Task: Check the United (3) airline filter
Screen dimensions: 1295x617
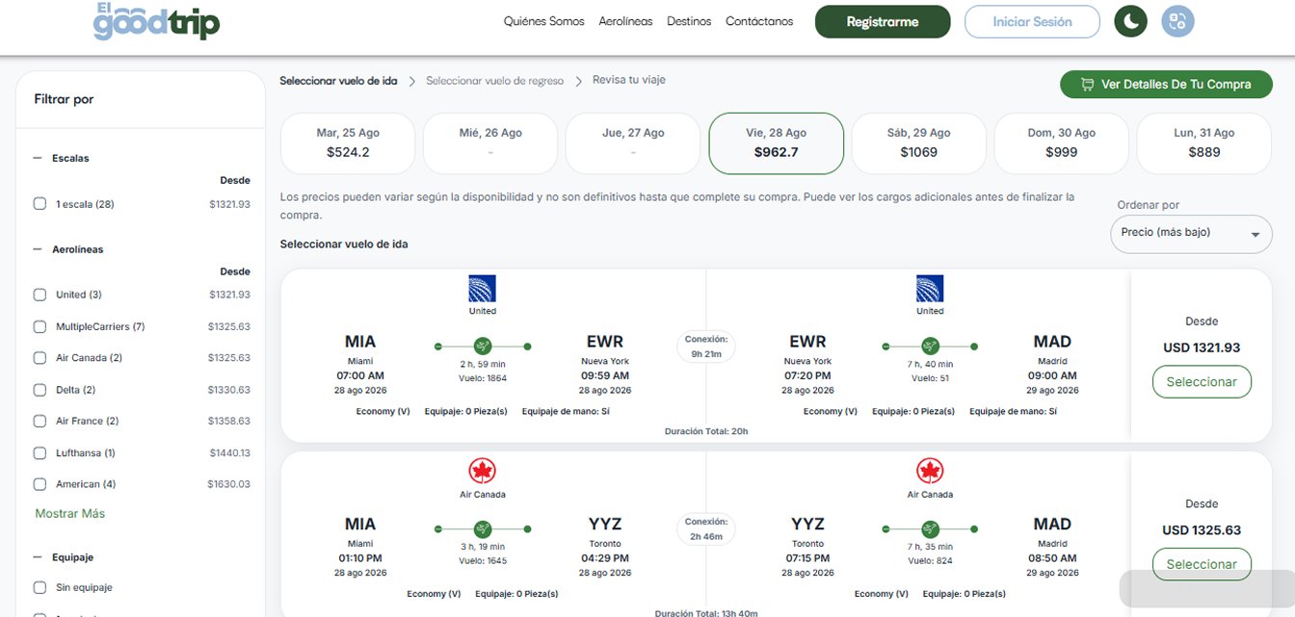Action: click(x=40, y=295)
